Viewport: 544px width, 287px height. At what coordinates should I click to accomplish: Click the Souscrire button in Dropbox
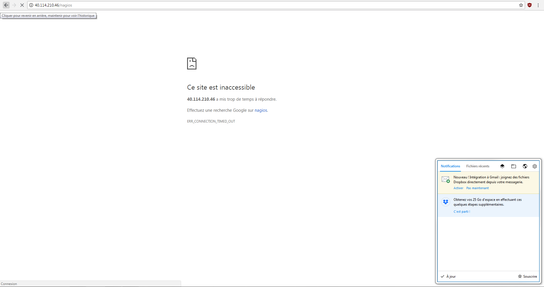tap(528, 277)
